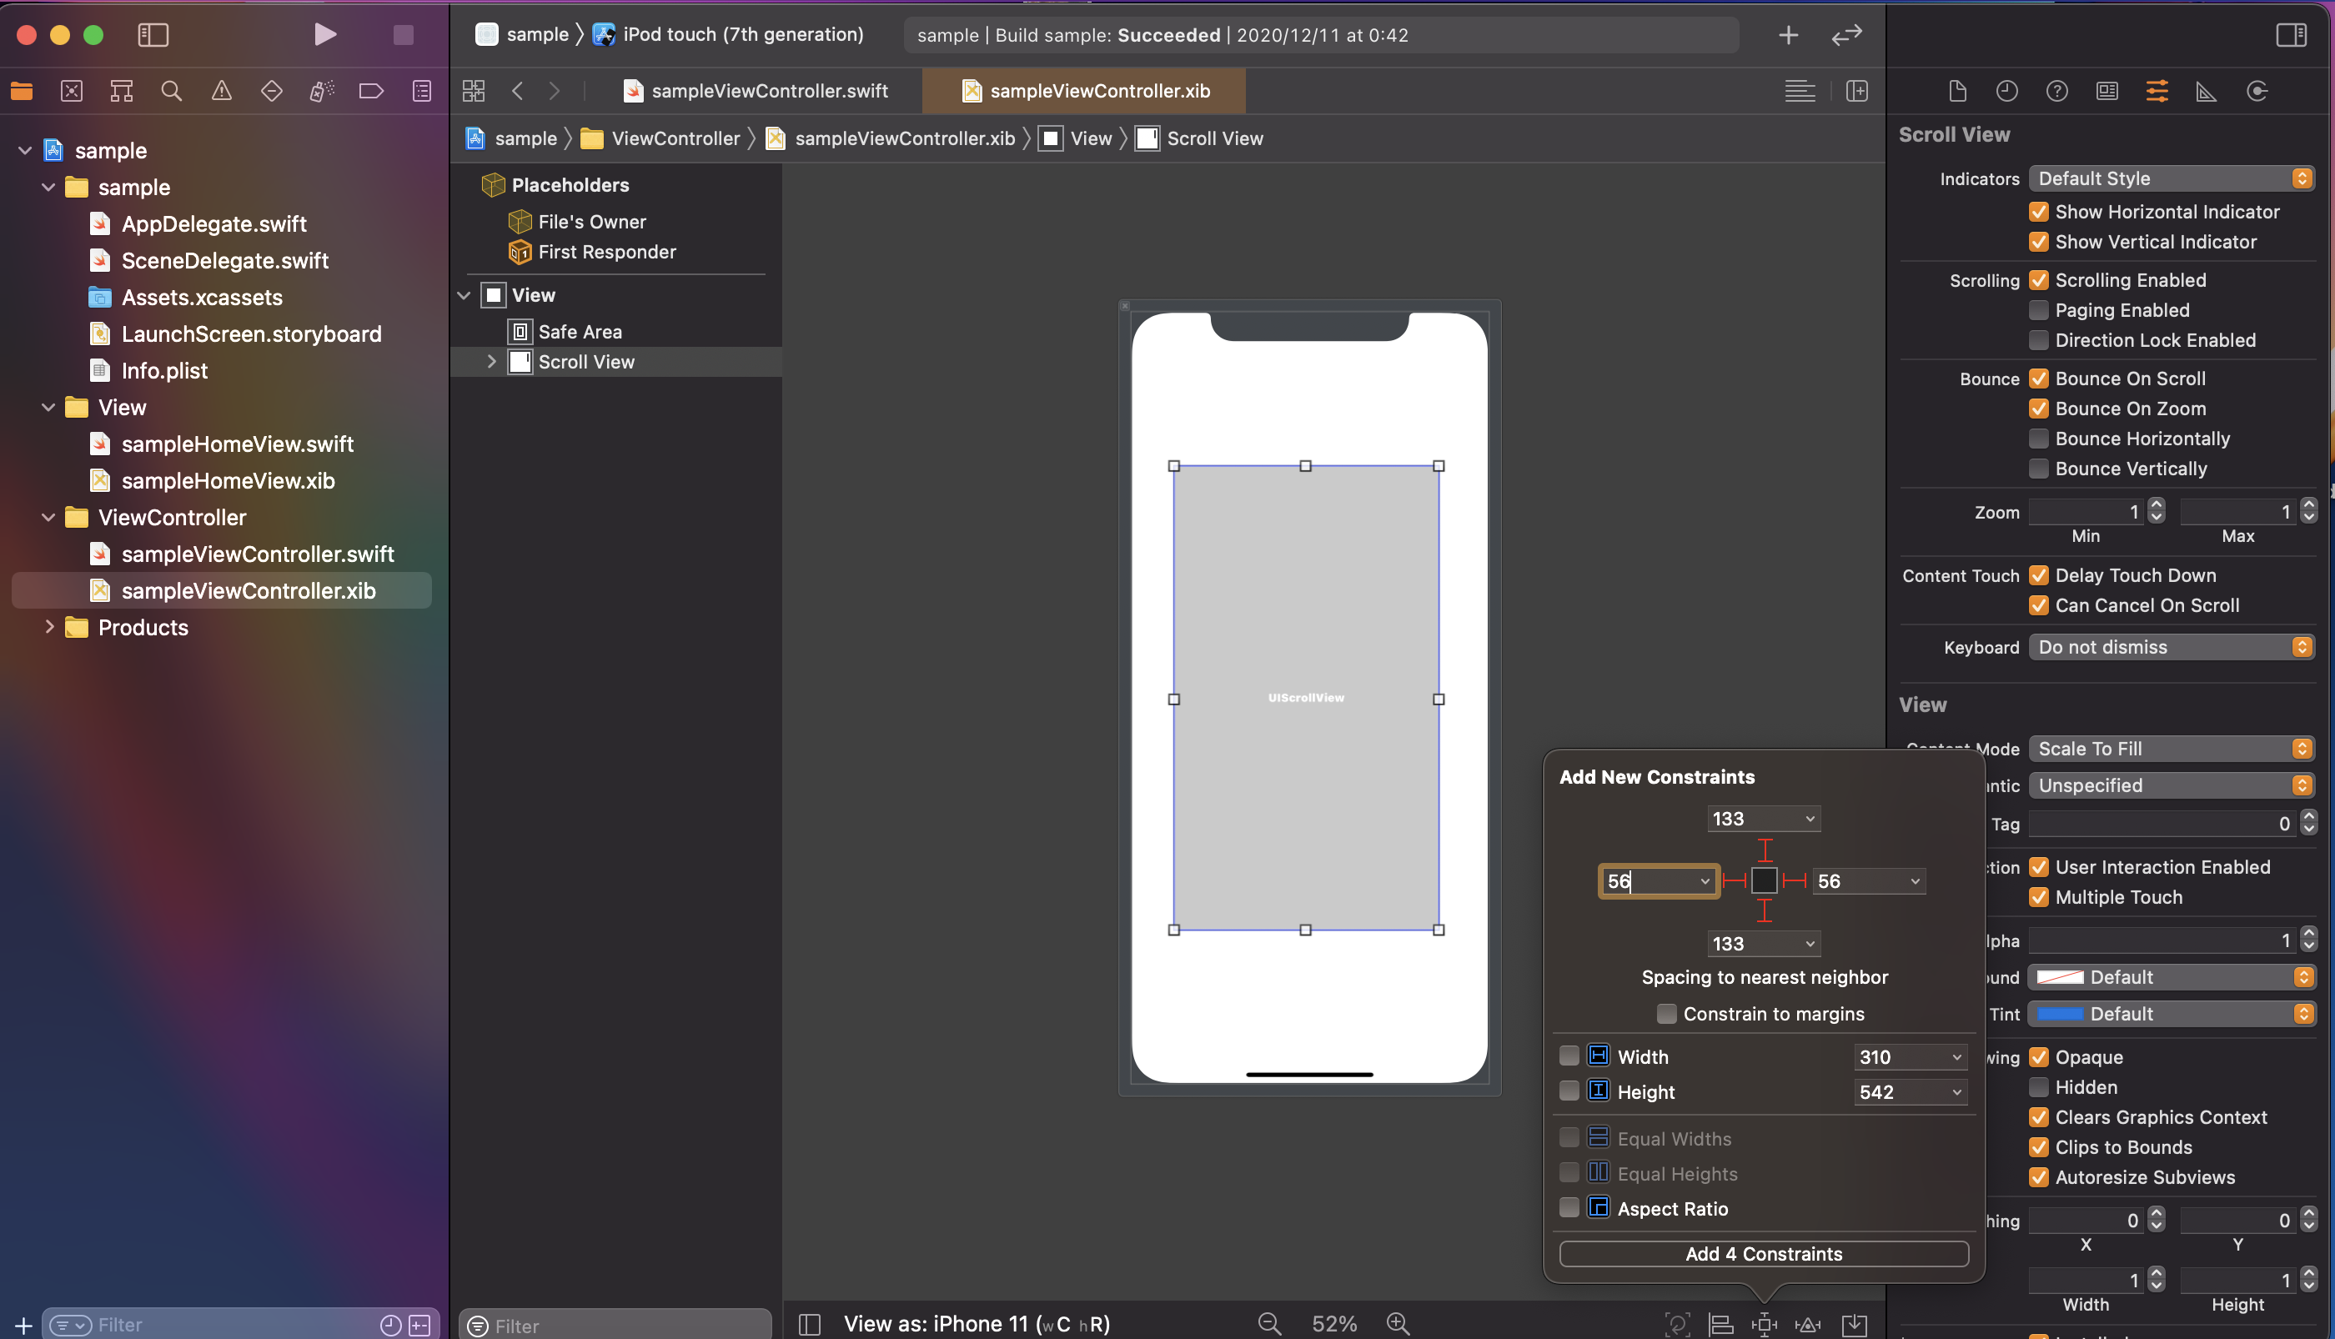Show the File inspector
2335x1339 pixels.
(x=1957, y=91)
